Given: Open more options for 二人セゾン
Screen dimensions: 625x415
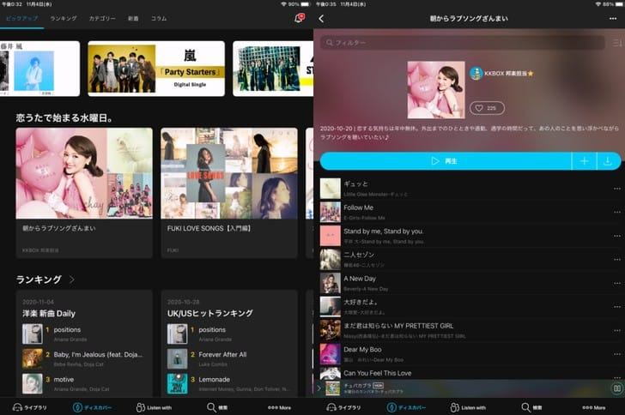Looking at the screenshot, I should [616, 259].
